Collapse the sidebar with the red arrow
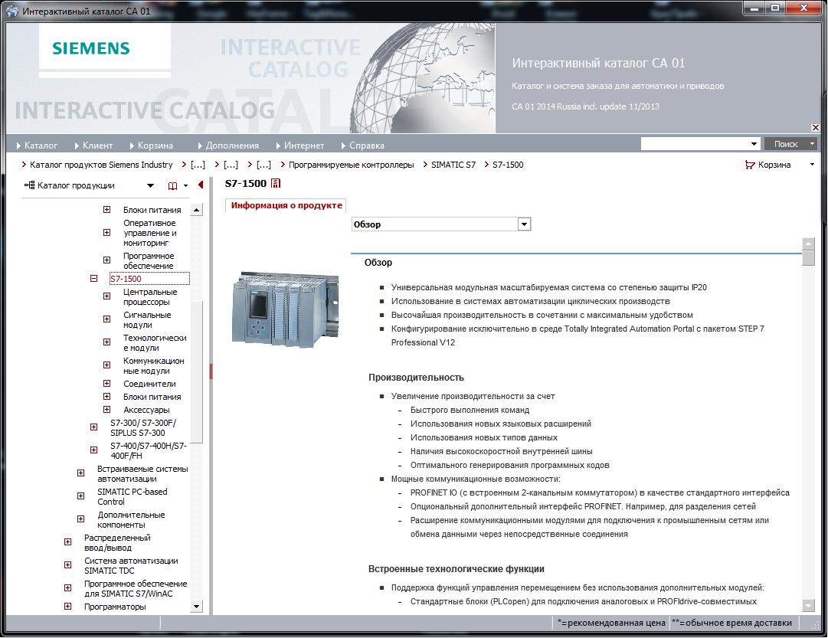This screenshot has width=828, height=638. coord(200,185)
